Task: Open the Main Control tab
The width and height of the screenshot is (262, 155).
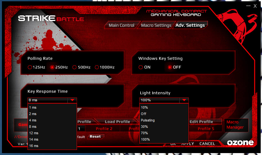Action: click(x=121, y=25)
